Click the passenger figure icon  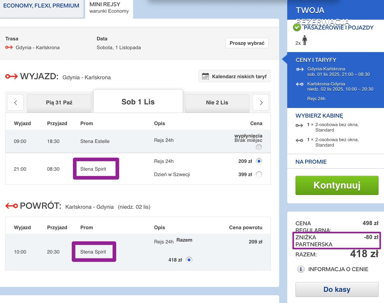305,40
